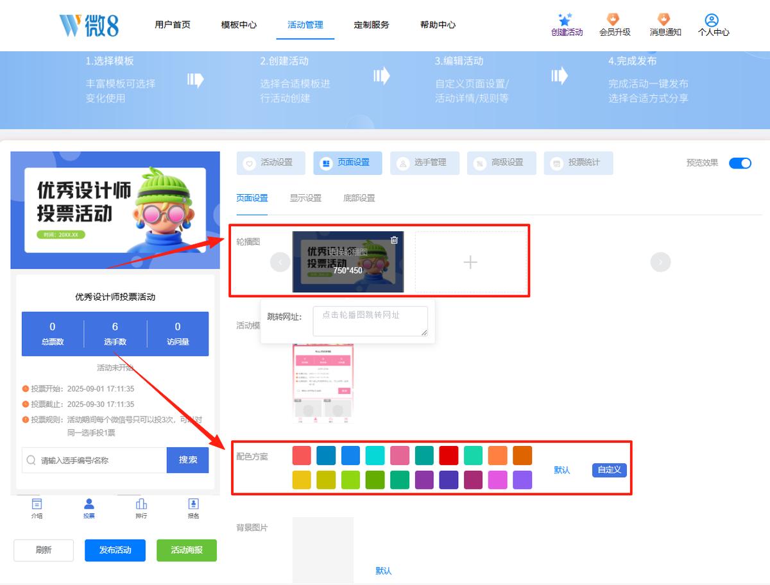
Task: Click 默认 next to the color swatches
Action: click(562, 470)
